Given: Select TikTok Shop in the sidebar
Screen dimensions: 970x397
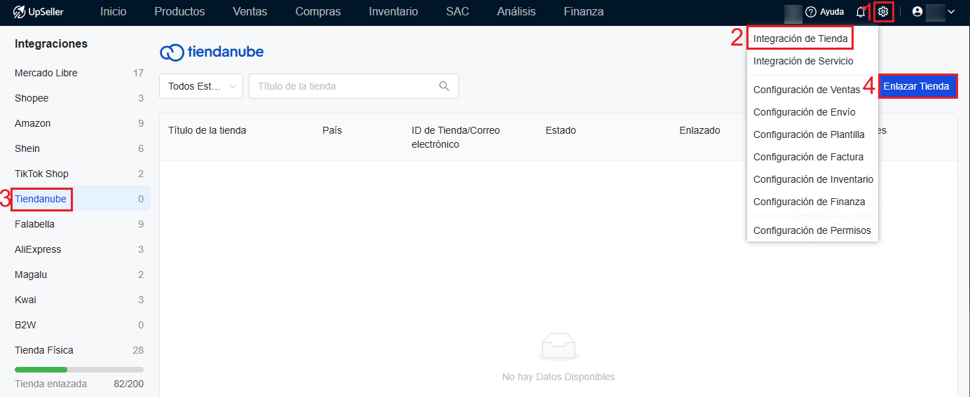Looking at the screenshot, I should click(x=79, y=174).
